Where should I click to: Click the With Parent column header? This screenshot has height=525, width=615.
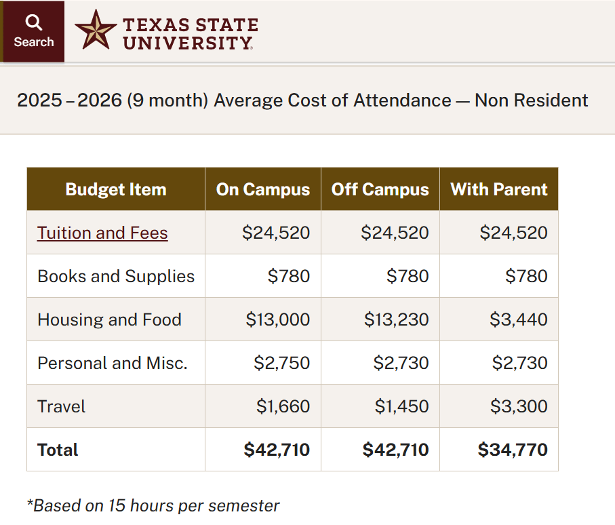coord(499,189)
